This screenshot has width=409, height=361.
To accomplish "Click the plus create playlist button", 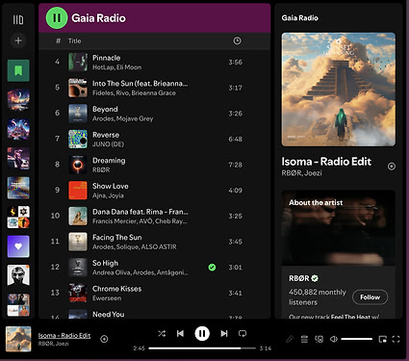I will 18,40.
